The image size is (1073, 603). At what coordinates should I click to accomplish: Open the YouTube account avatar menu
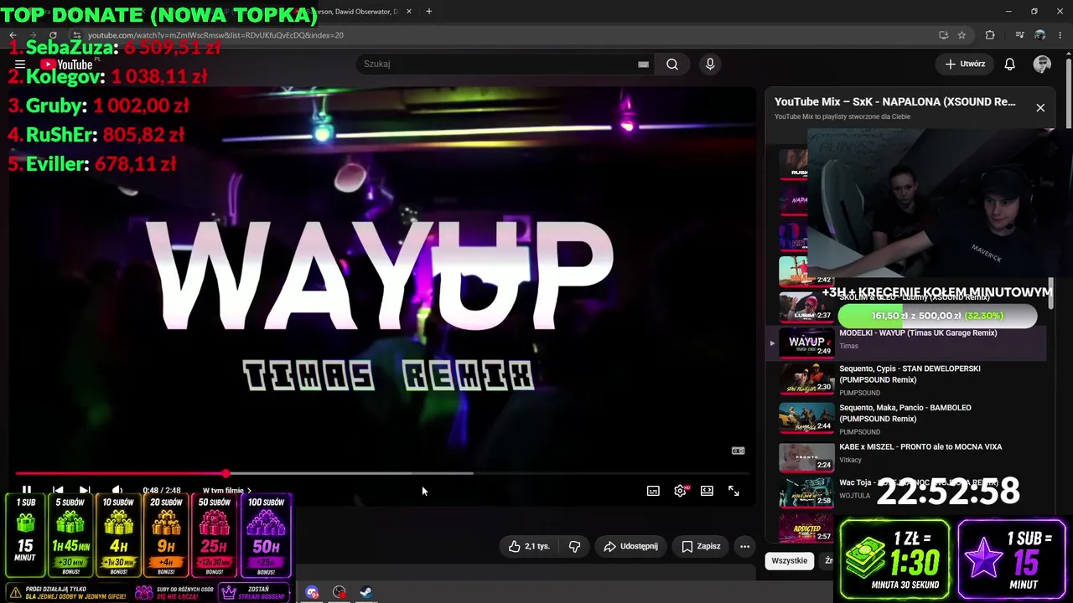pos(1042,64)
